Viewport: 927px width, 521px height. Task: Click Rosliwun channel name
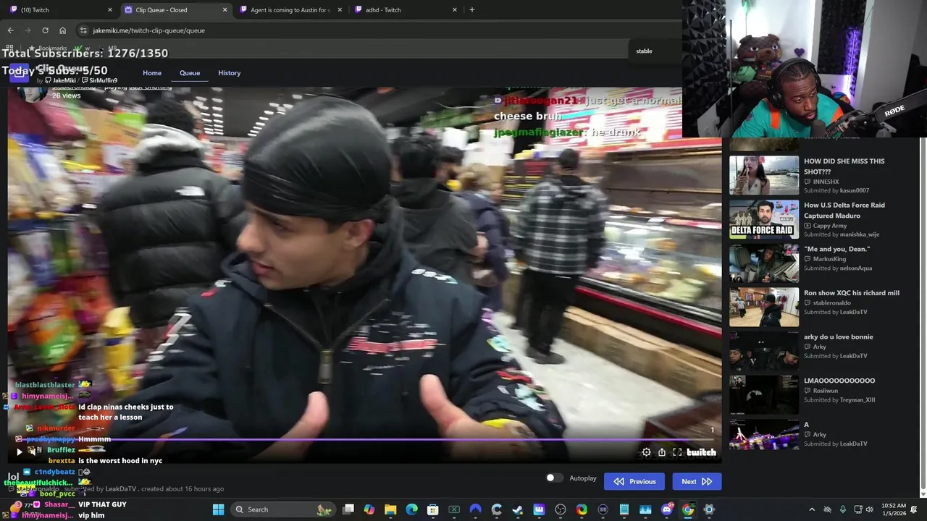(x=826, y=391)
